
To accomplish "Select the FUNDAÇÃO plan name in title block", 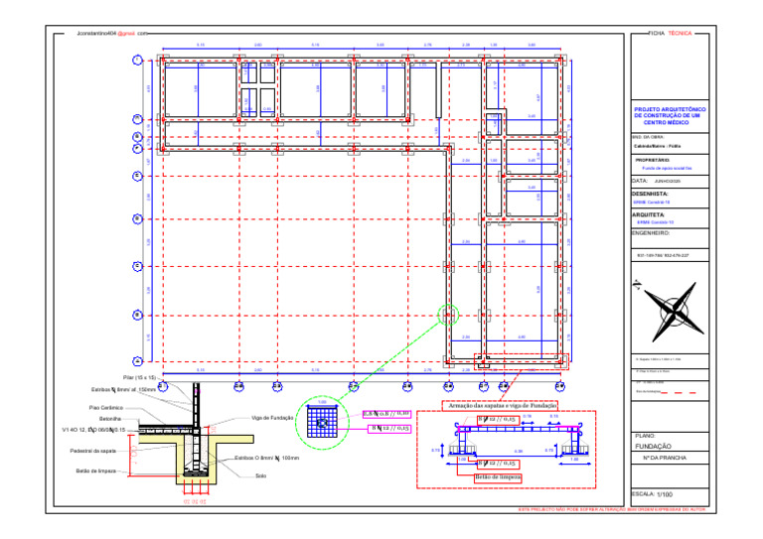I will point(653,446).
